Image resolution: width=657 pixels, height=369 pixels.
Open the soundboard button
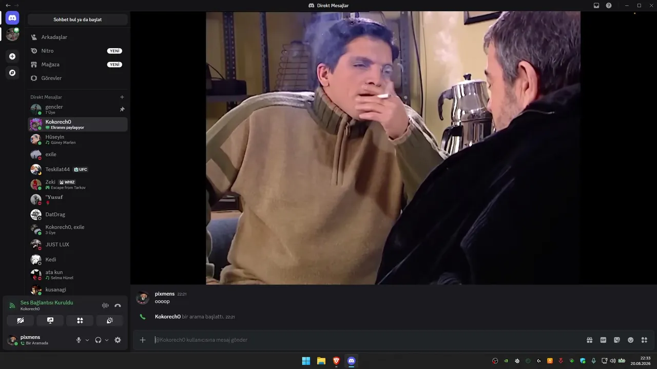[110, 320]
